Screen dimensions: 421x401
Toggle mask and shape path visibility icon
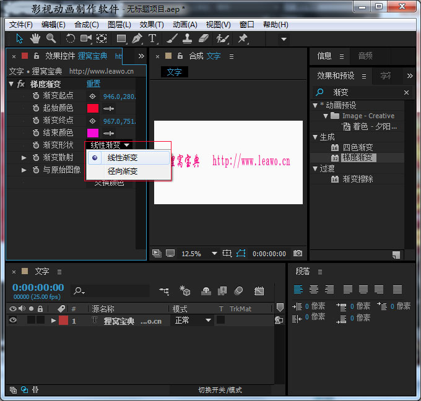coord(241,253)
